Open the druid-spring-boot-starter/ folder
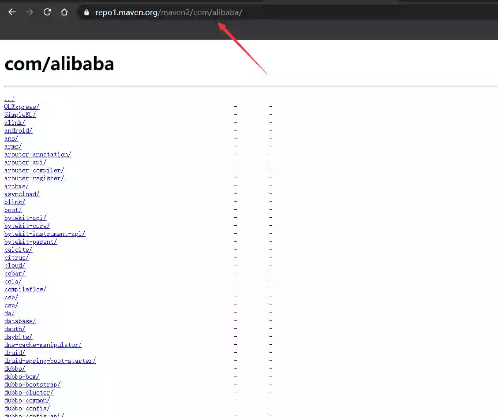 click(x=50, y=361)
